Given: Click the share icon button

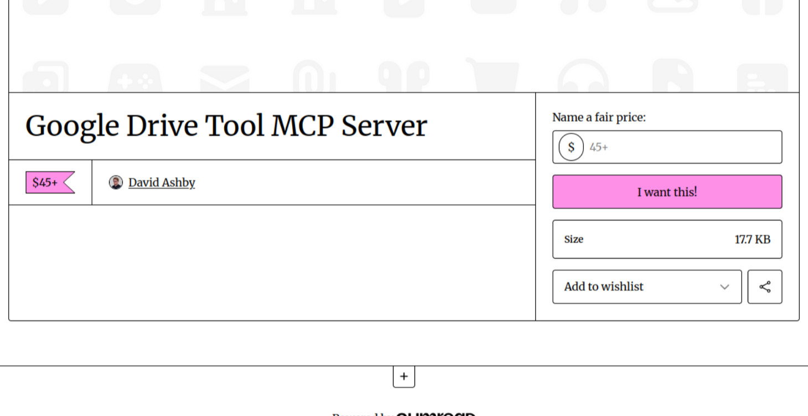Looking at the screenshot, I should point(765,287).
